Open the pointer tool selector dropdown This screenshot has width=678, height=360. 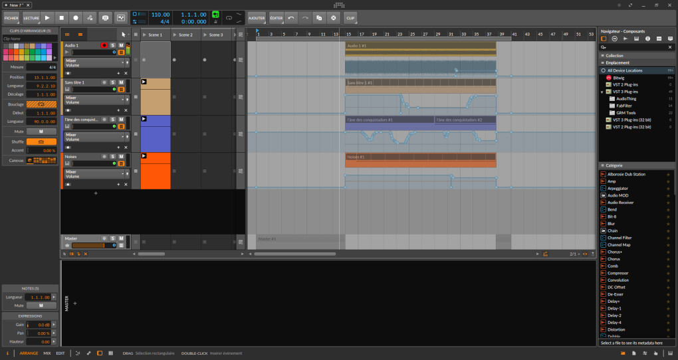(124, 34)
